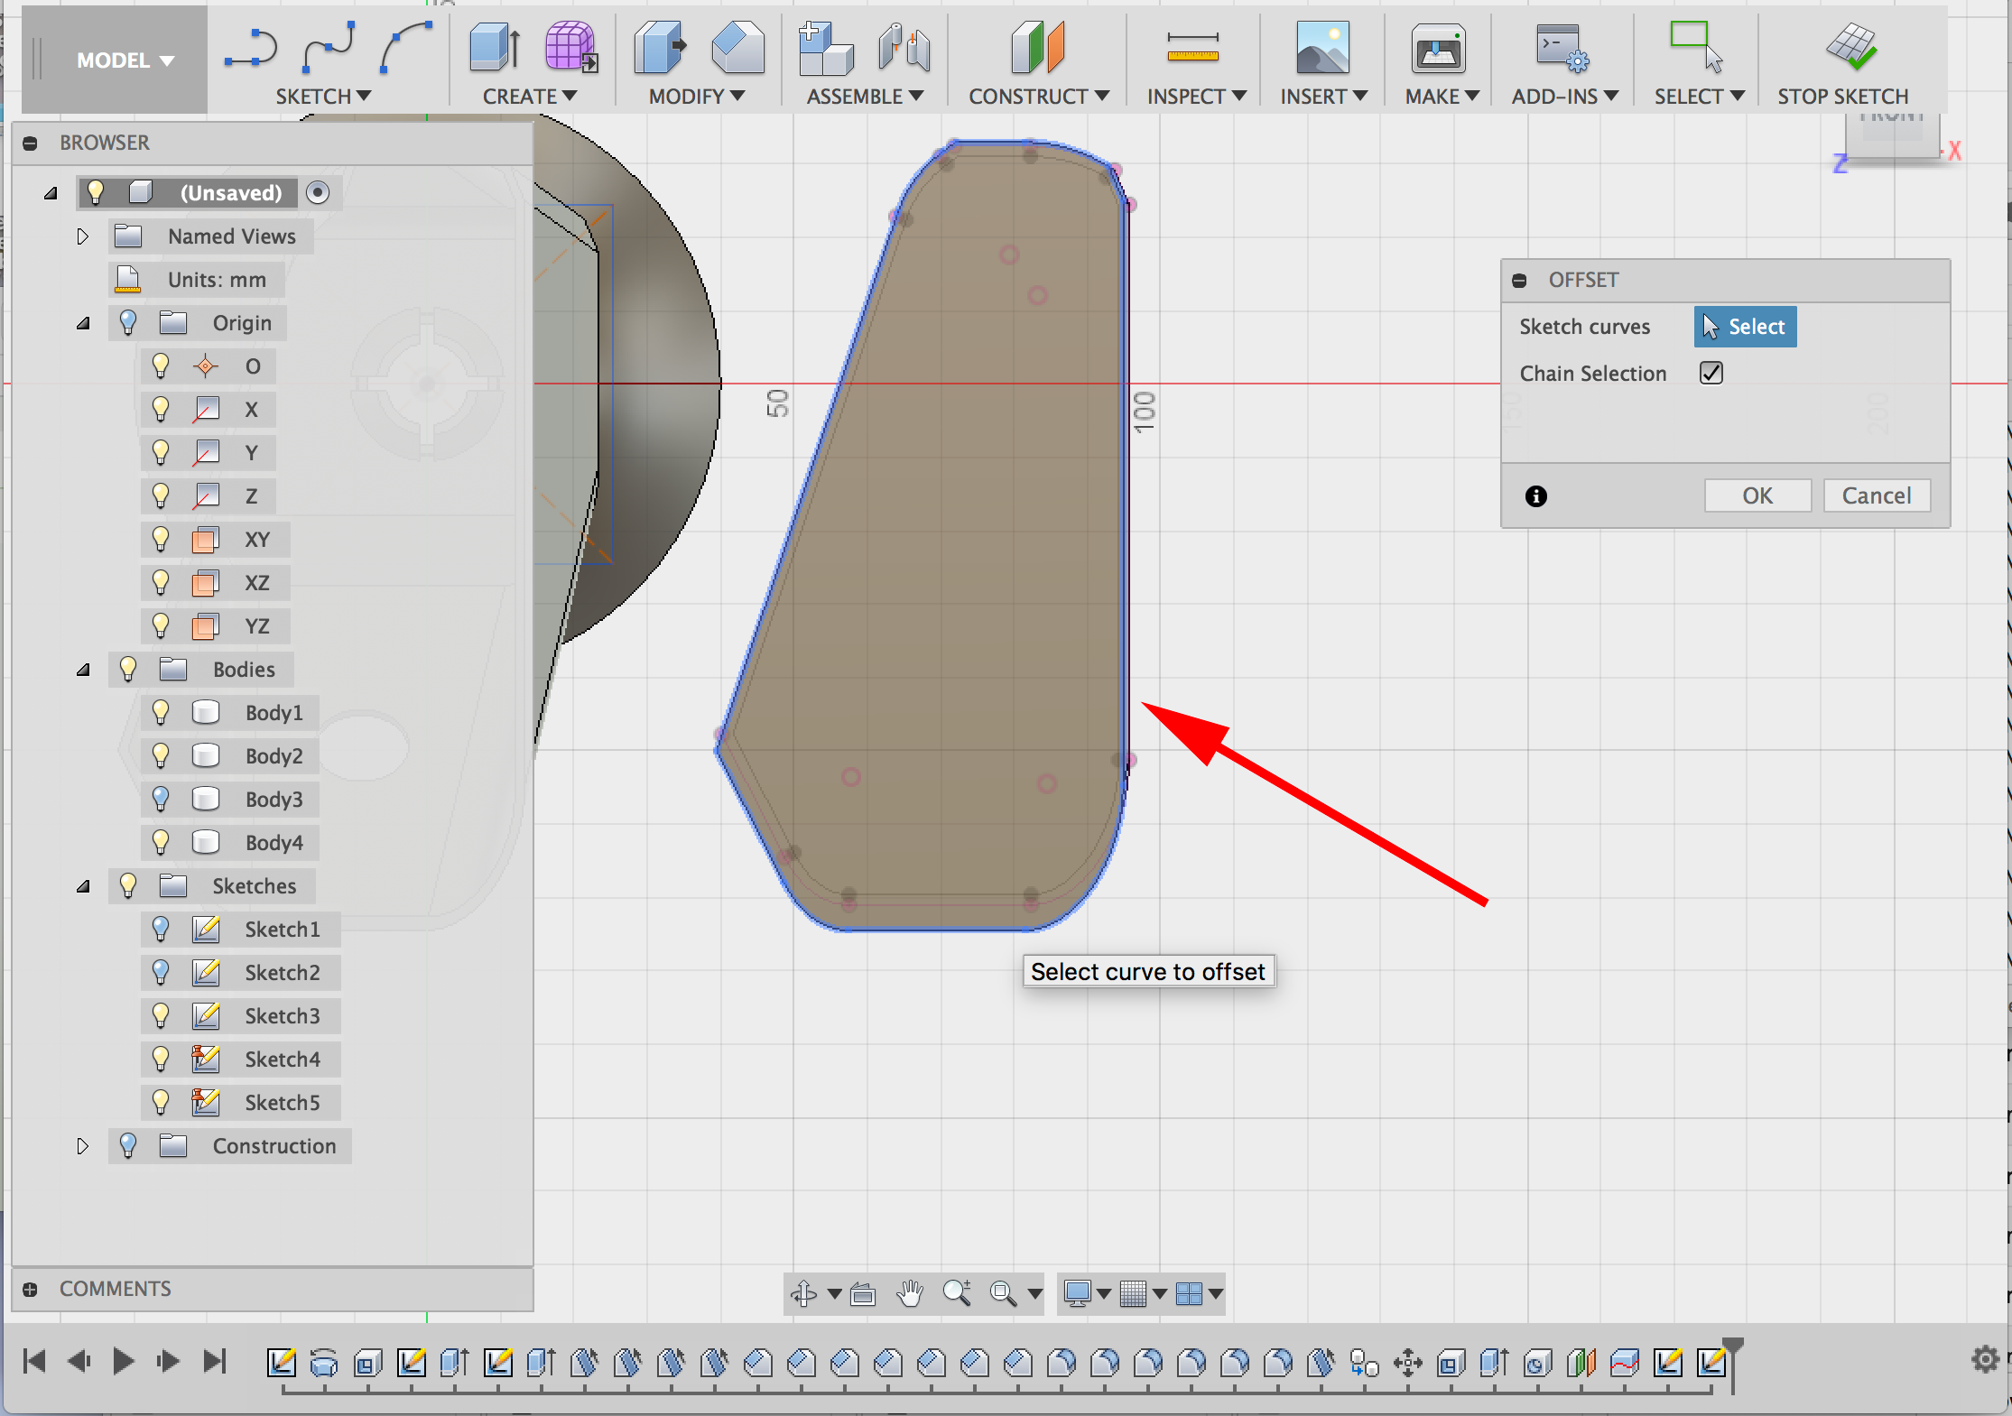Select the Arc sketch tool icon

(406, 47)
